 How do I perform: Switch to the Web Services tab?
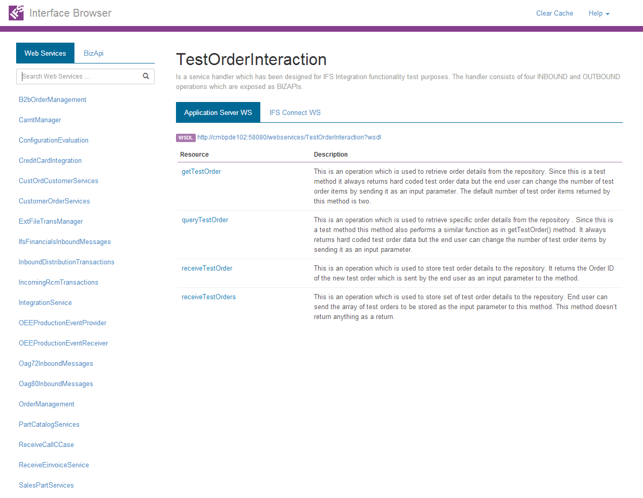[x=45, y=53]
